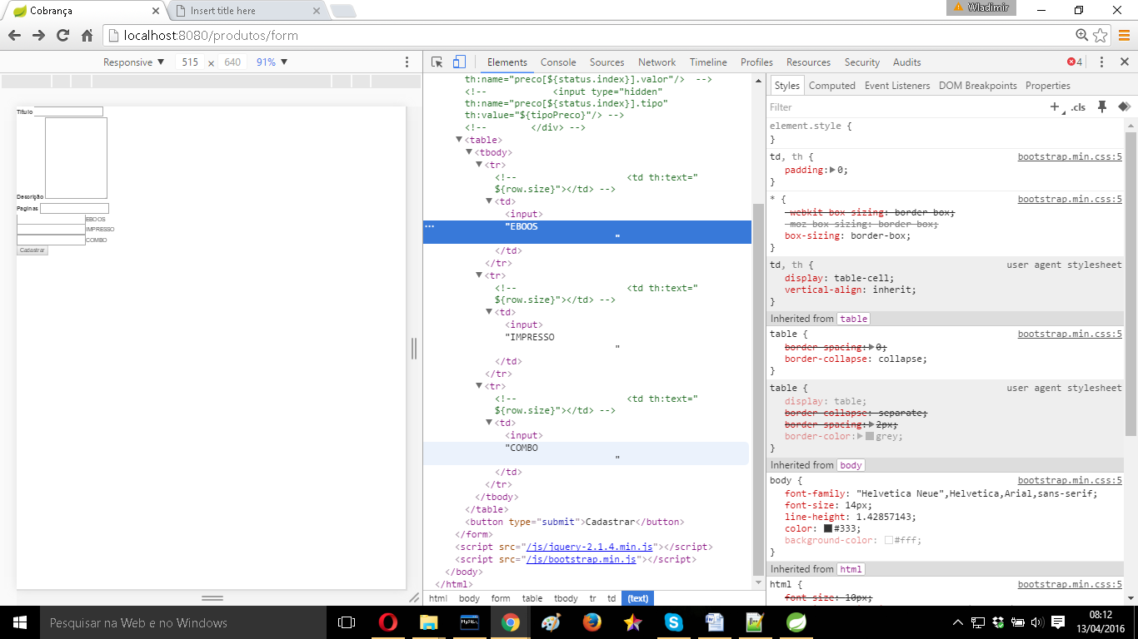Expand the border-color shorthand triangle
Viewport: 1138px width, 639px height.
(x=860, y=436)
